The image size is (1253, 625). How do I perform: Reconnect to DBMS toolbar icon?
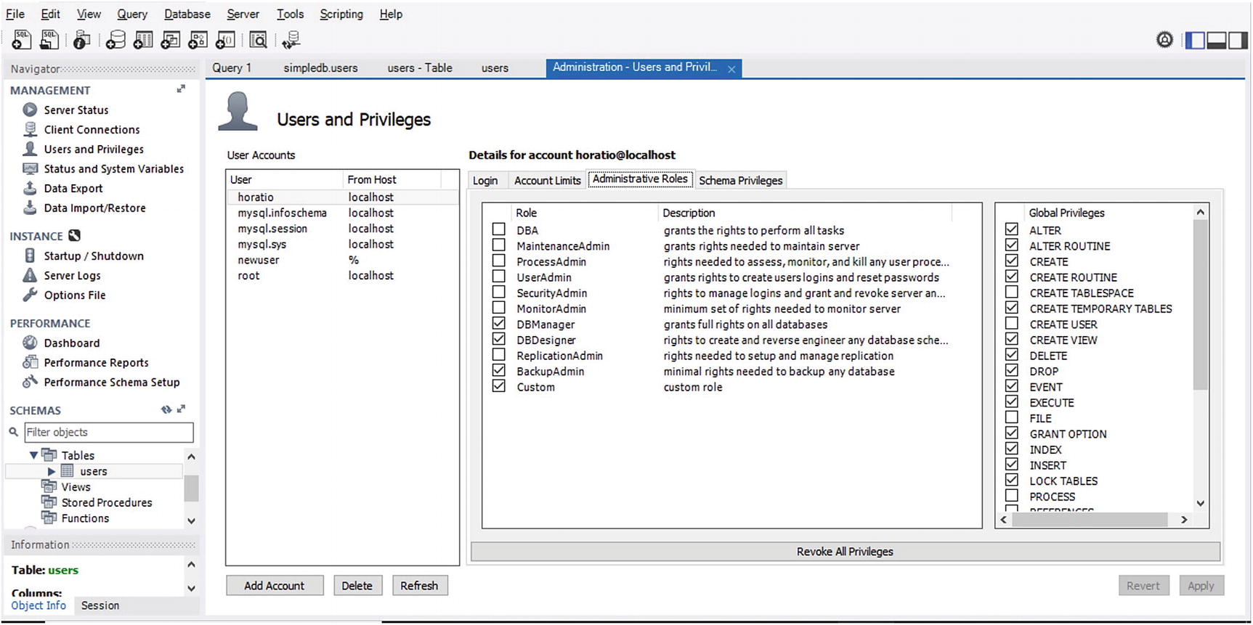pos(291,40)
